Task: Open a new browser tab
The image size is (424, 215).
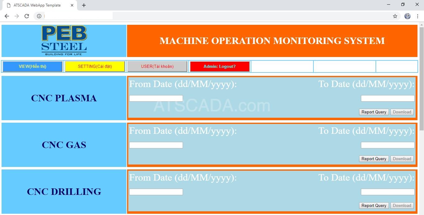Action: tap(84, 5)
